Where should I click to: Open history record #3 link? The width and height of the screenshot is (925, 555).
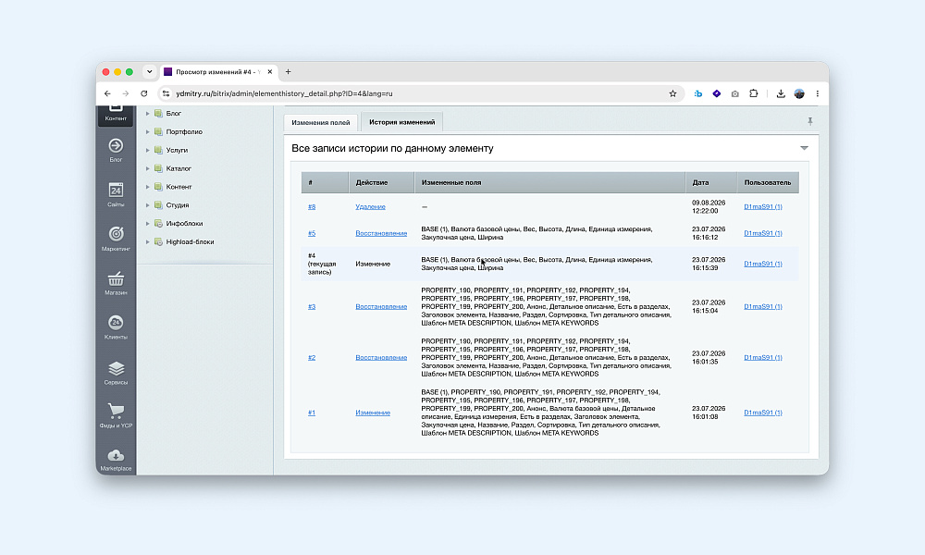point(312,307)
